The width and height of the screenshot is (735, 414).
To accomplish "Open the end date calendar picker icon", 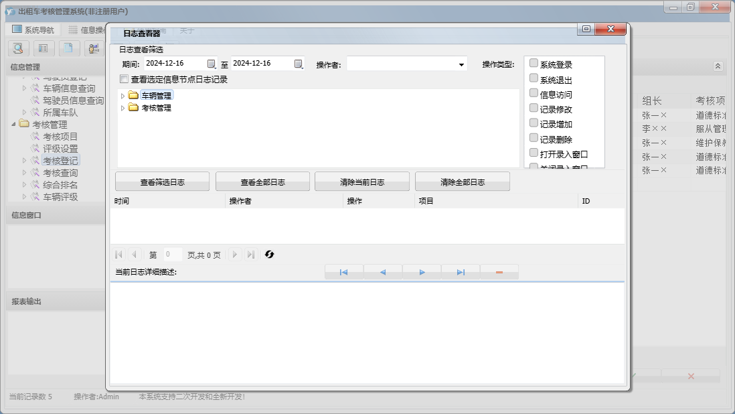I will point(299,64).
